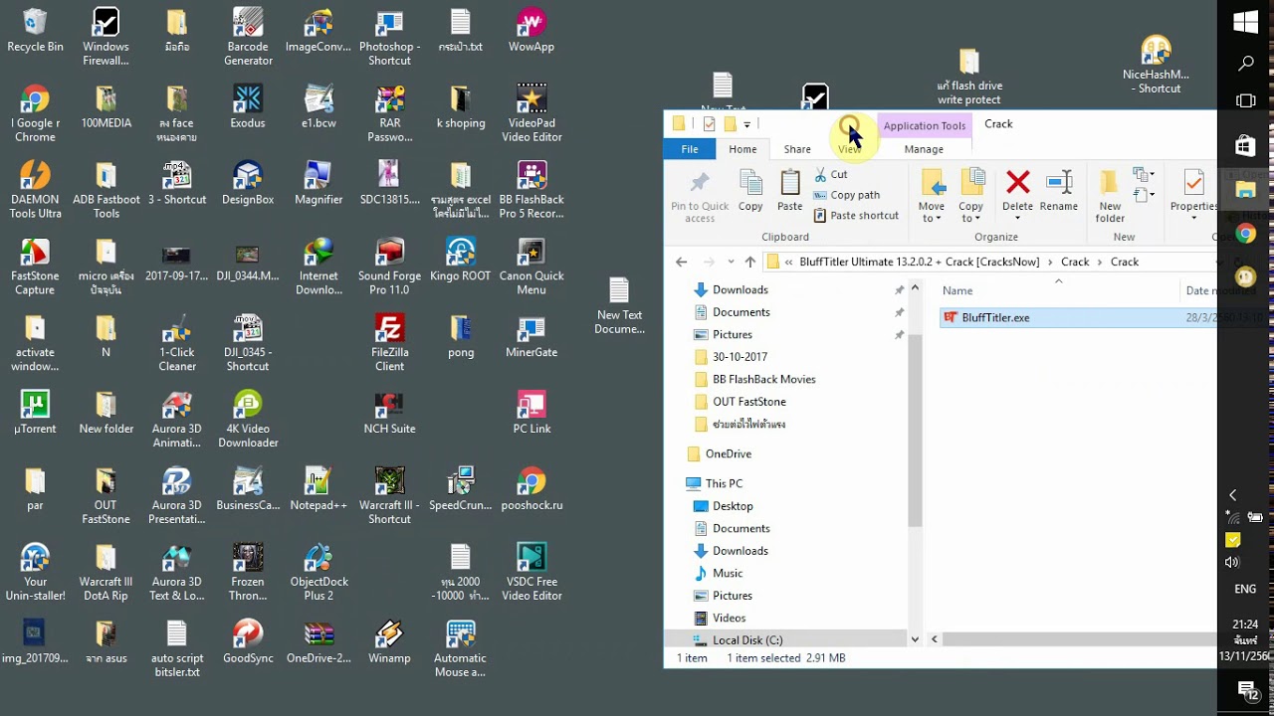Click the Properties checkmark icon in title bar
Viewport: 1274px width, 716px height.
pyautogui.click(x=709, y=124)
